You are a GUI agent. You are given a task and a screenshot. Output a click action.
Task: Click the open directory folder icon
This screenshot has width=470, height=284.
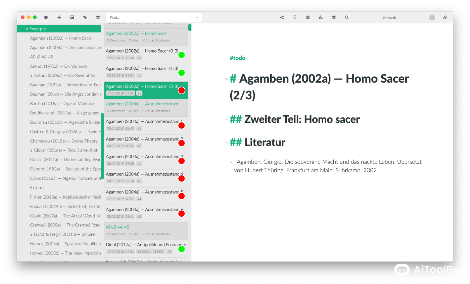46,17
